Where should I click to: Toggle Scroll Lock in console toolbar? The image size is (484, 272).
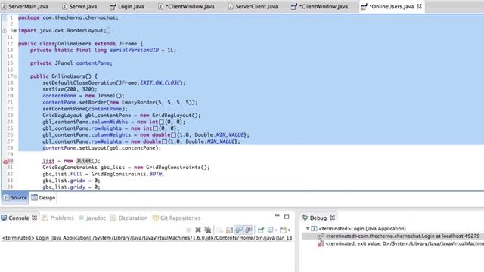point(229,230)
